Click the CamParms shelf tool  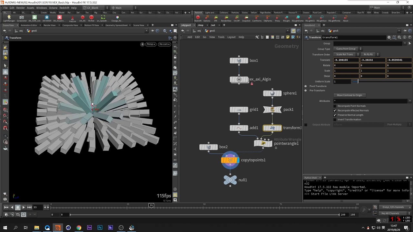pos(257,18)
